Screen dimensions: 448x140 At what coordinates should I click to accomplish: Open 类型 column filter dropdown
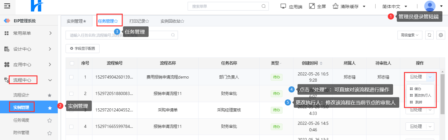280,63
